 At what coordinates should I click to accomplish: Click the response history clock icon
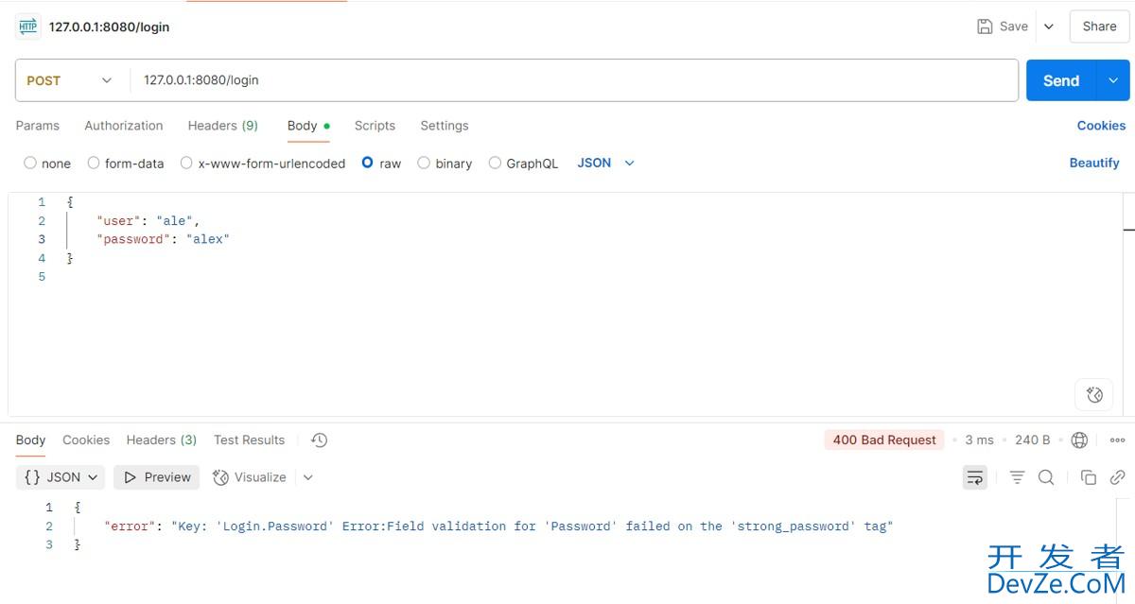click(x=320, y=440)
